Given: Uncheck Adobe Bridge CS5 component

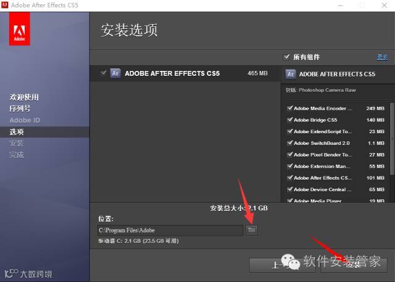Looking at the screenshot, I should 289,120.
